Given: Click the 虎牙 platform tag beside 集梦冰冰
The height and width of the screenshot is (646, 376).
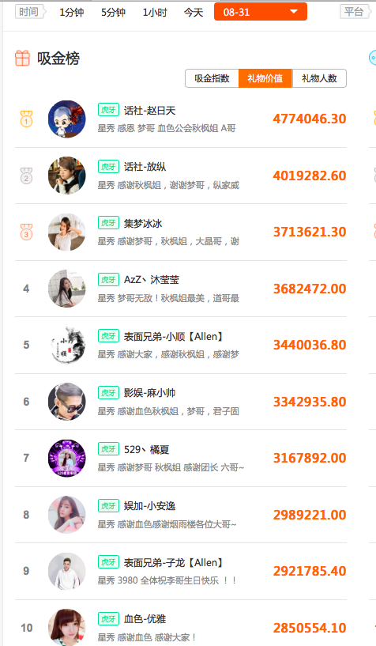Looking at the screenshot, I should pyautogui.click(x=108, y=223).
